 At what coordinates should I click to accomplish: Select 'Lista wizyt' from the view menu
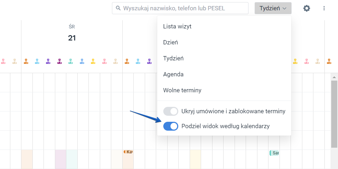[177, 26]
